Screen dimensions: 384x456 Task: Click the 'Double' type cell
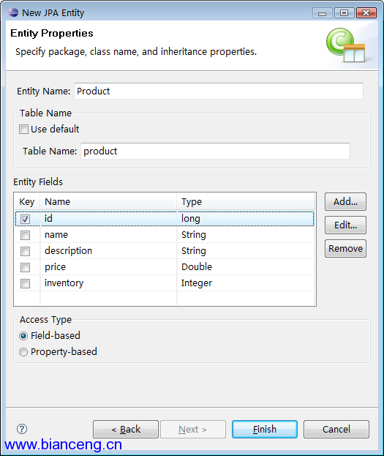click(245, 266)
